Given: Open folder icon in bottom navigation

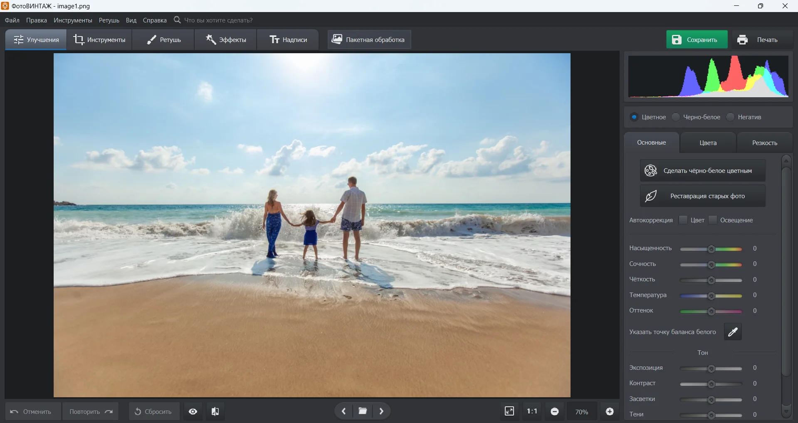Looking at the screenshot, I should (363, 411).
